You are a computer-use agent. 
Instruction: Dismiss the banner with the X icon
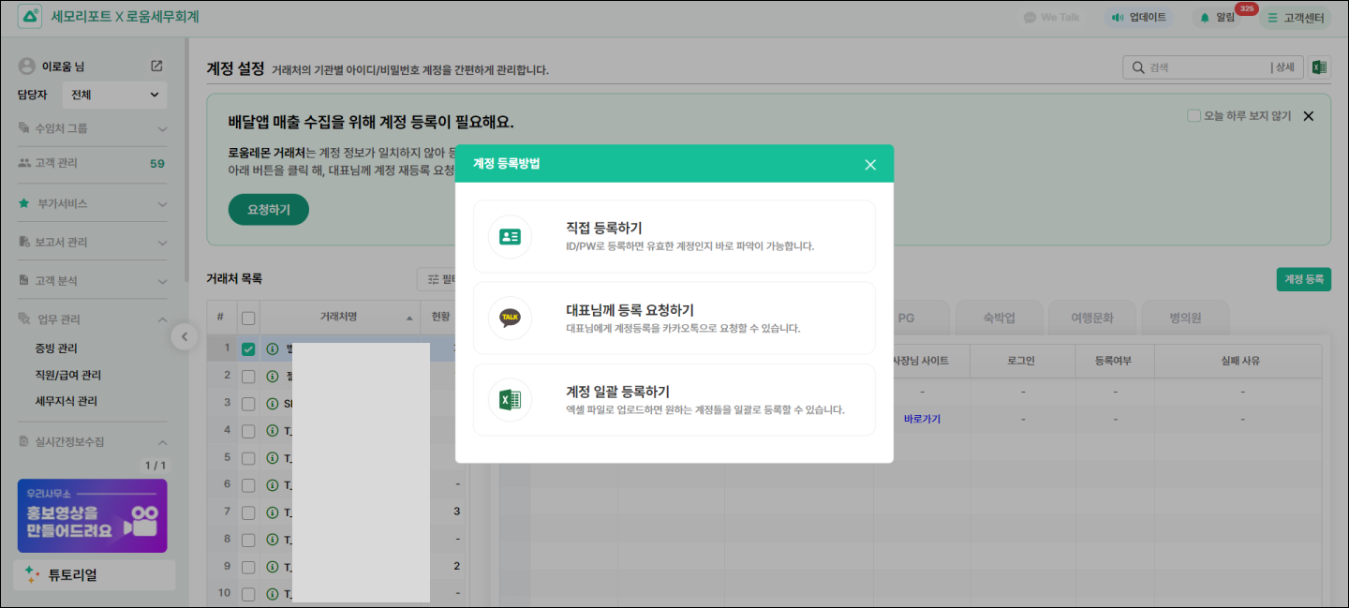click(1309, 116)
